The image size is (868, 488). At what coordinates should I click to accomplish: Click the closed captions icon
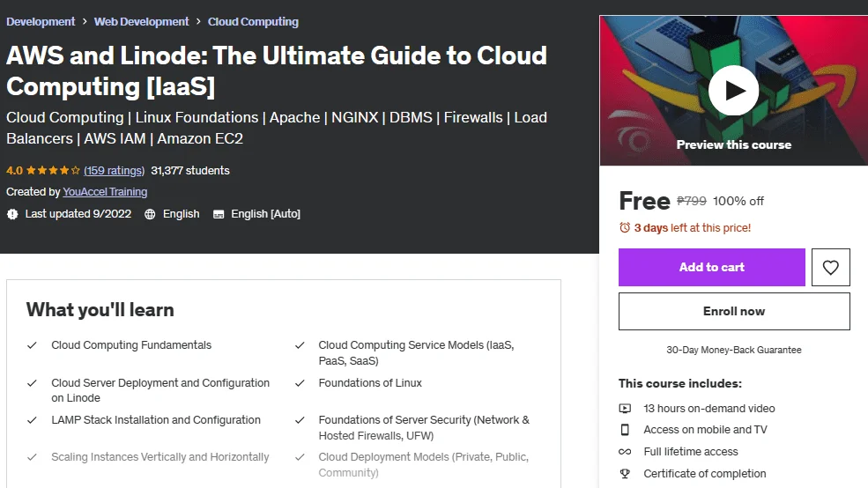pyautogui.click(x=219, y=214)
